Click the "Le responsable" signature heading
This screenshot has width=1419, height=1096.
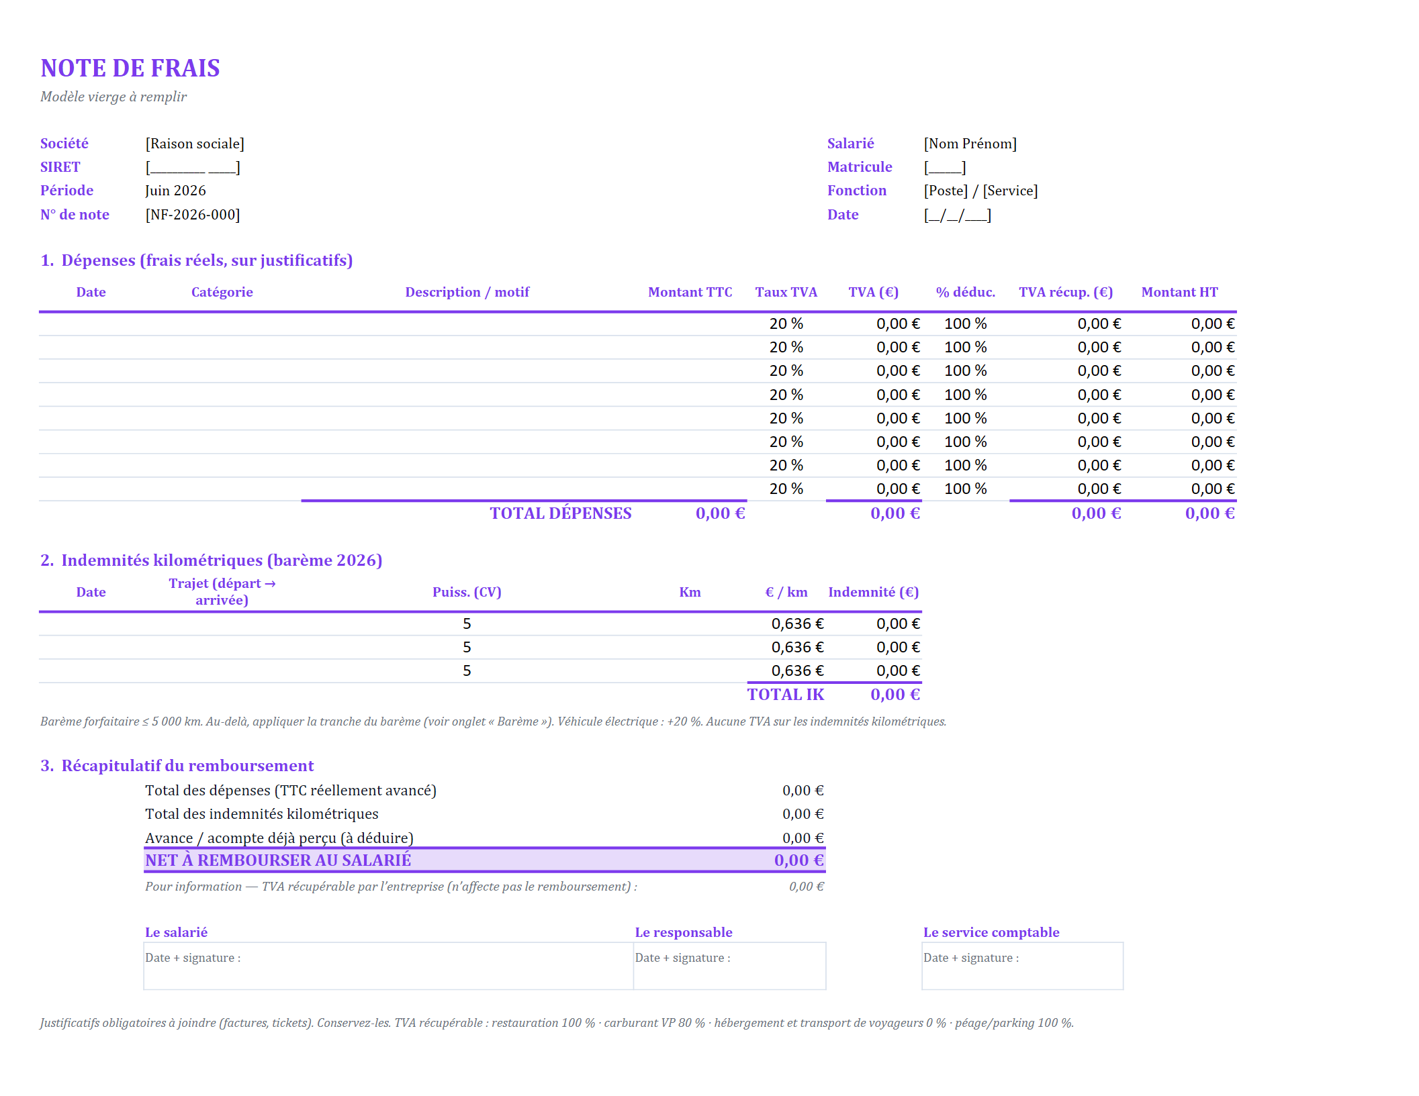(684, 932)
